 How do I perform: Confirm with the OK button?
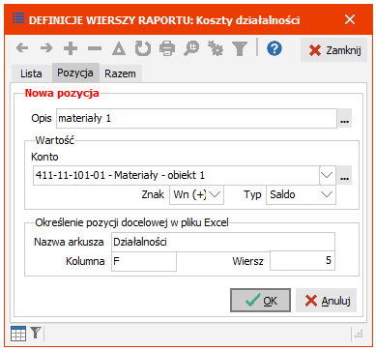coord(260,301)
